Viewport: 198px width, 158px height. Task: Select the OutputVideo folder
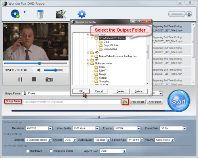[x=110, y=49]
